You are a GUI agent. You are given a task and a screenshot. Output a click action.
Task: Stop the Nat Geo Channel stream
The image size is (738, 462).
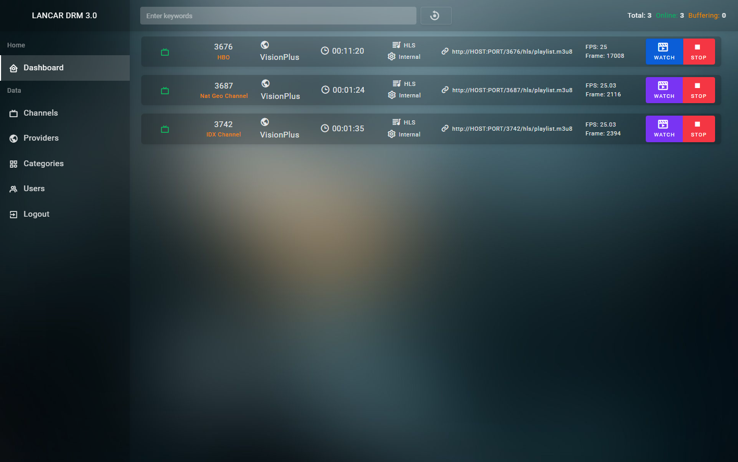[x=698, y=90]
